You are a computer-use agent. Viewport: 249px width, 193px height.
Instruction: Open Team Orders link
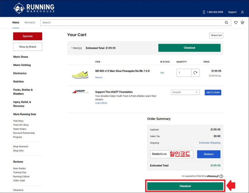coord(20,129)
